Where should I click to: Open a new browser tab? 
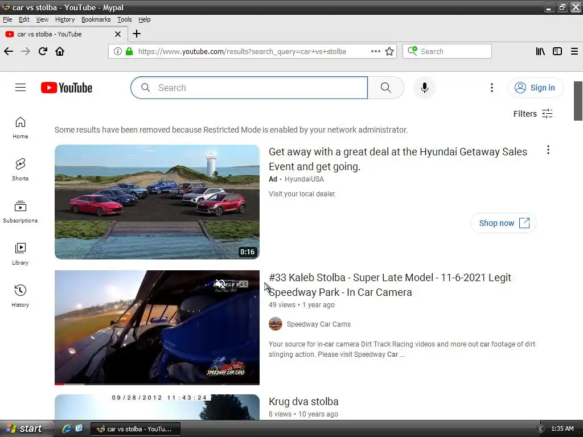coord(137,34)
